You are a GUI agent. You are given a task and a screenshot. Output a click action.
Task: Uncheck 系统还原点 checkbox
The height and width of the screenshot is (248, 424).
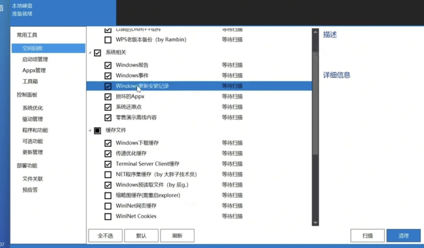(x=108, y=107)
